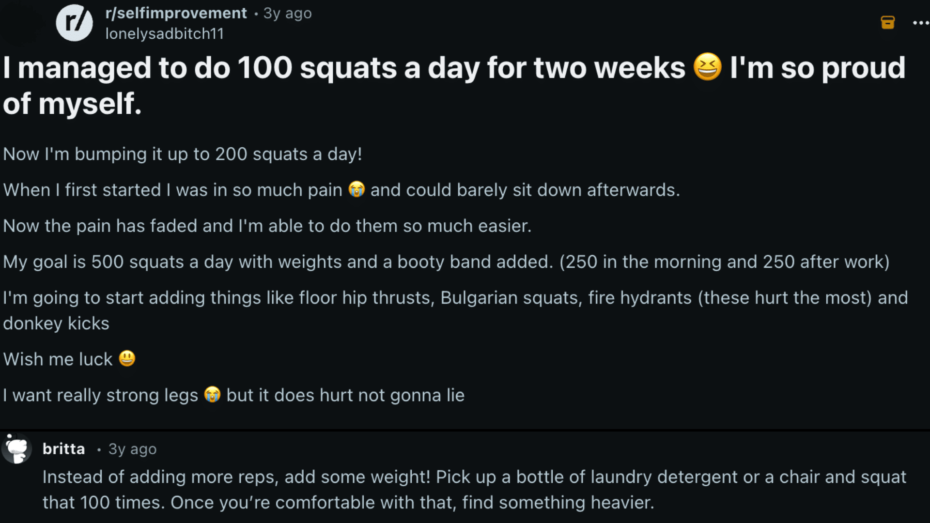This screenshot has height=523, width=930.
Task: Click the smiley emoji after 'Wish me luck'
Action: point(127,359)
